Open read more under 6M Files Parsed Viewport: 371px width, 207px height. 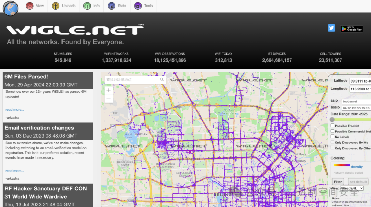point(15,110)
